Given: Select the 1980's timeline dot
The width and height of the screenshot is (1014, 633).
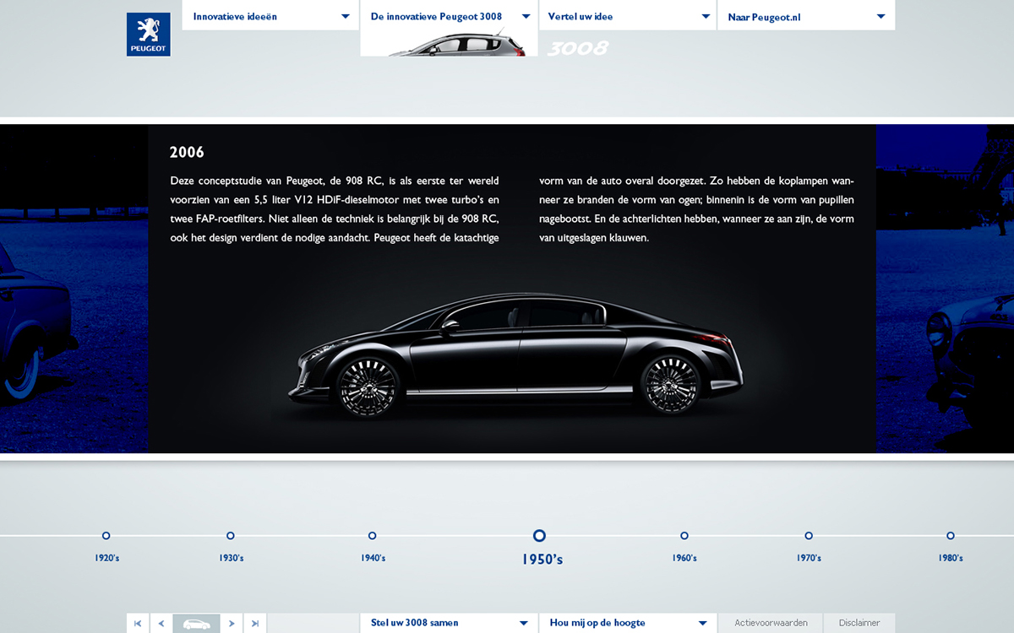Looking at the screenshot, I should tap(950, 536).
